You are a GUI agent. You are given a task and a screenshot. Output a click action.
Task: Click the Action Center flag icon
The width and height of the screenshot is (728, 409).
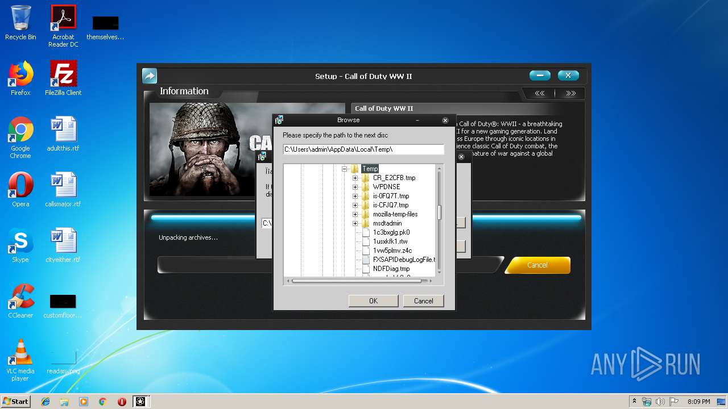[674, 402]
